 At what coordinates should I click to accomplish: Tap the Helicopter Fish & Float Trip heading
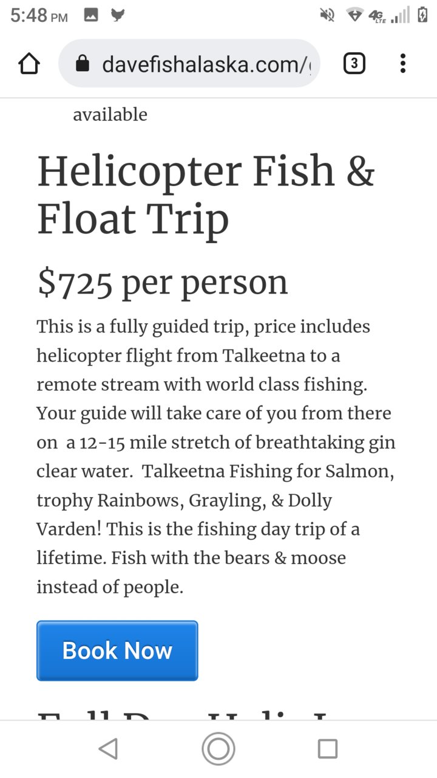click(206, 195)
